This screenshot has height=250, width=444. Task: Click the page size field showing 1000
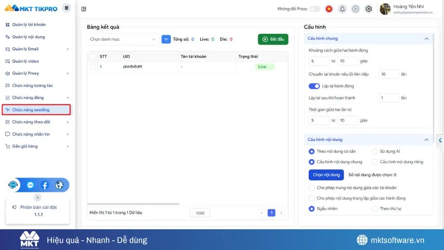point(200,213)
